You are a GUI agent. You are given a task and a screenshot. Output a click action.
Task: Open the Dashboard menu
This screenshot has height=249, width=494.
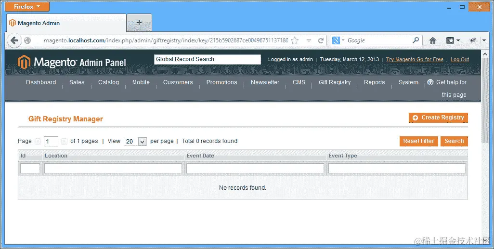click(x=41, y=82)
